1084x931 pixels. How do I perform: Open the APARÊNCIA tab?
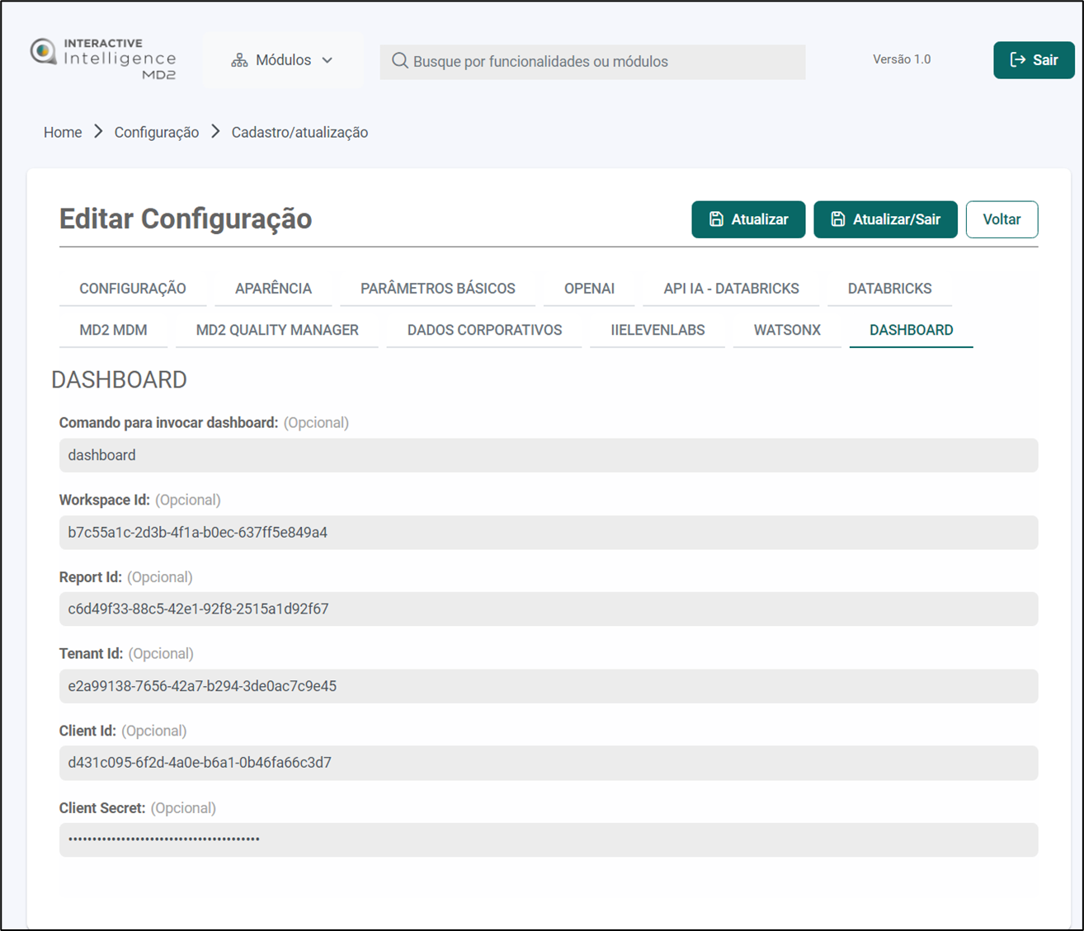click(273, 289)
